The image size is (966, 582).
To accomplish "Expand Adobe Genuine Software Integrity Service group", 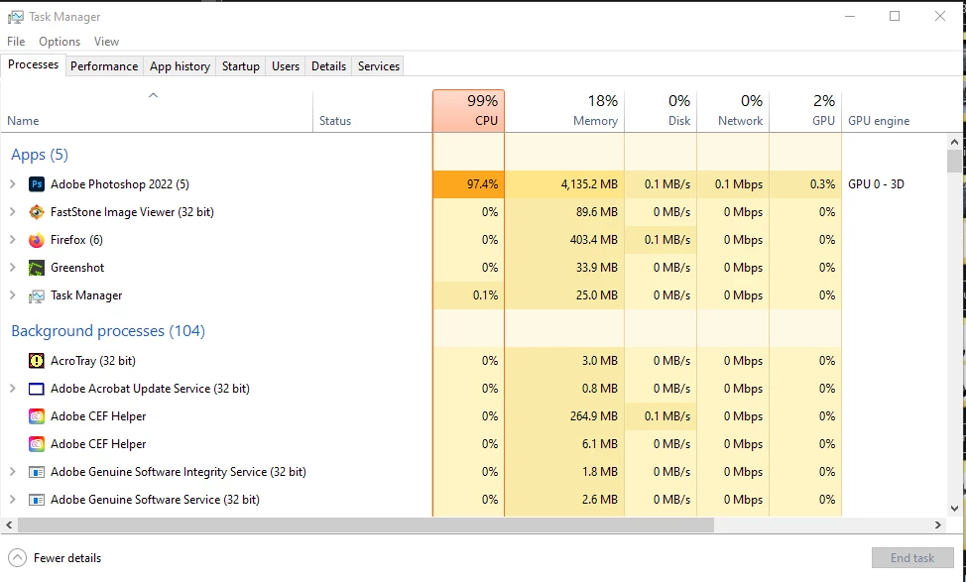I will click(12, 472).
